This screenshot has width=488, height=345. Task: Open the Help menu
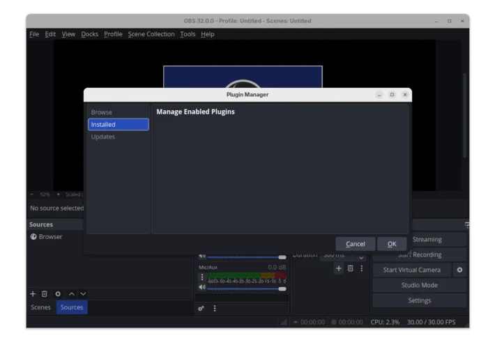click(x=208, y=34)
